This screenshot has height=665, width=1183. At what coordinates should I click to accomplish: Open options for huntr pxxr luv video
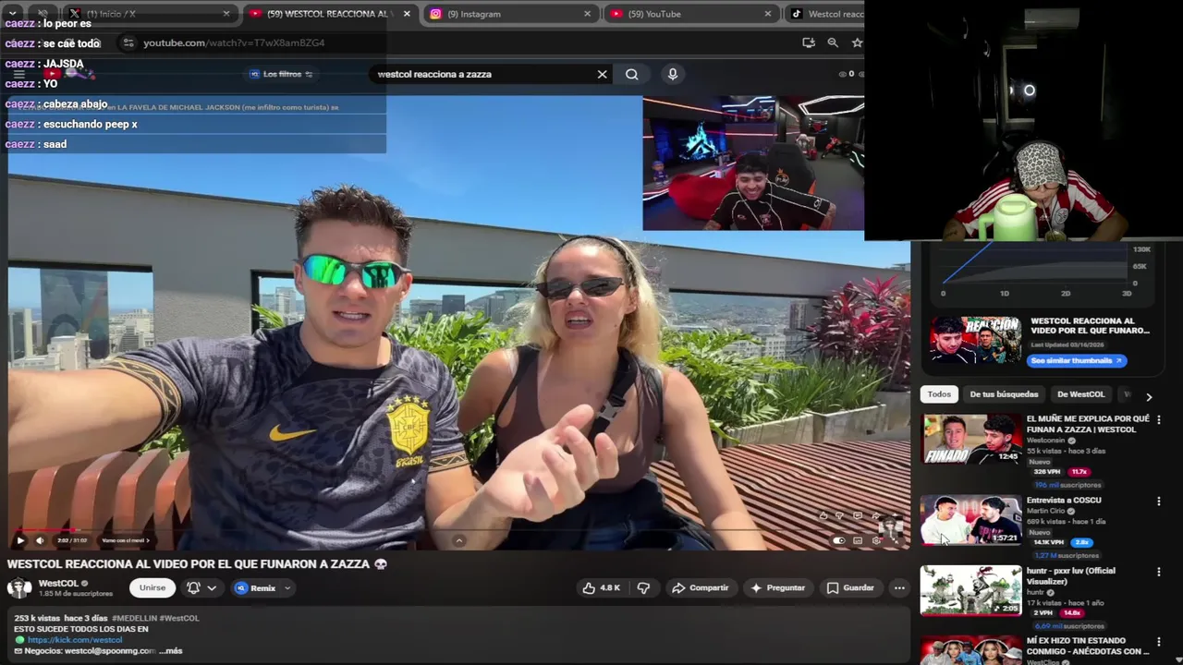click(x=1158, y=572)
